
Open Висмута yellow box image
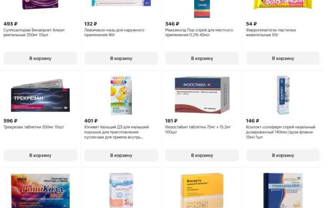(x=202, y=191)
